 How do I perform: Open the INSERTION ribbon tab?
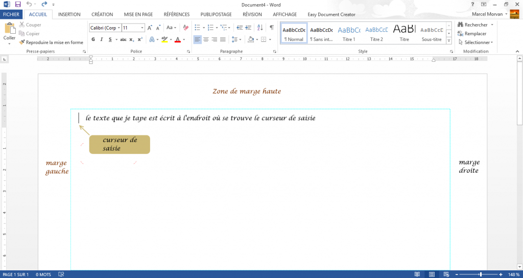(x=69, y=14)
